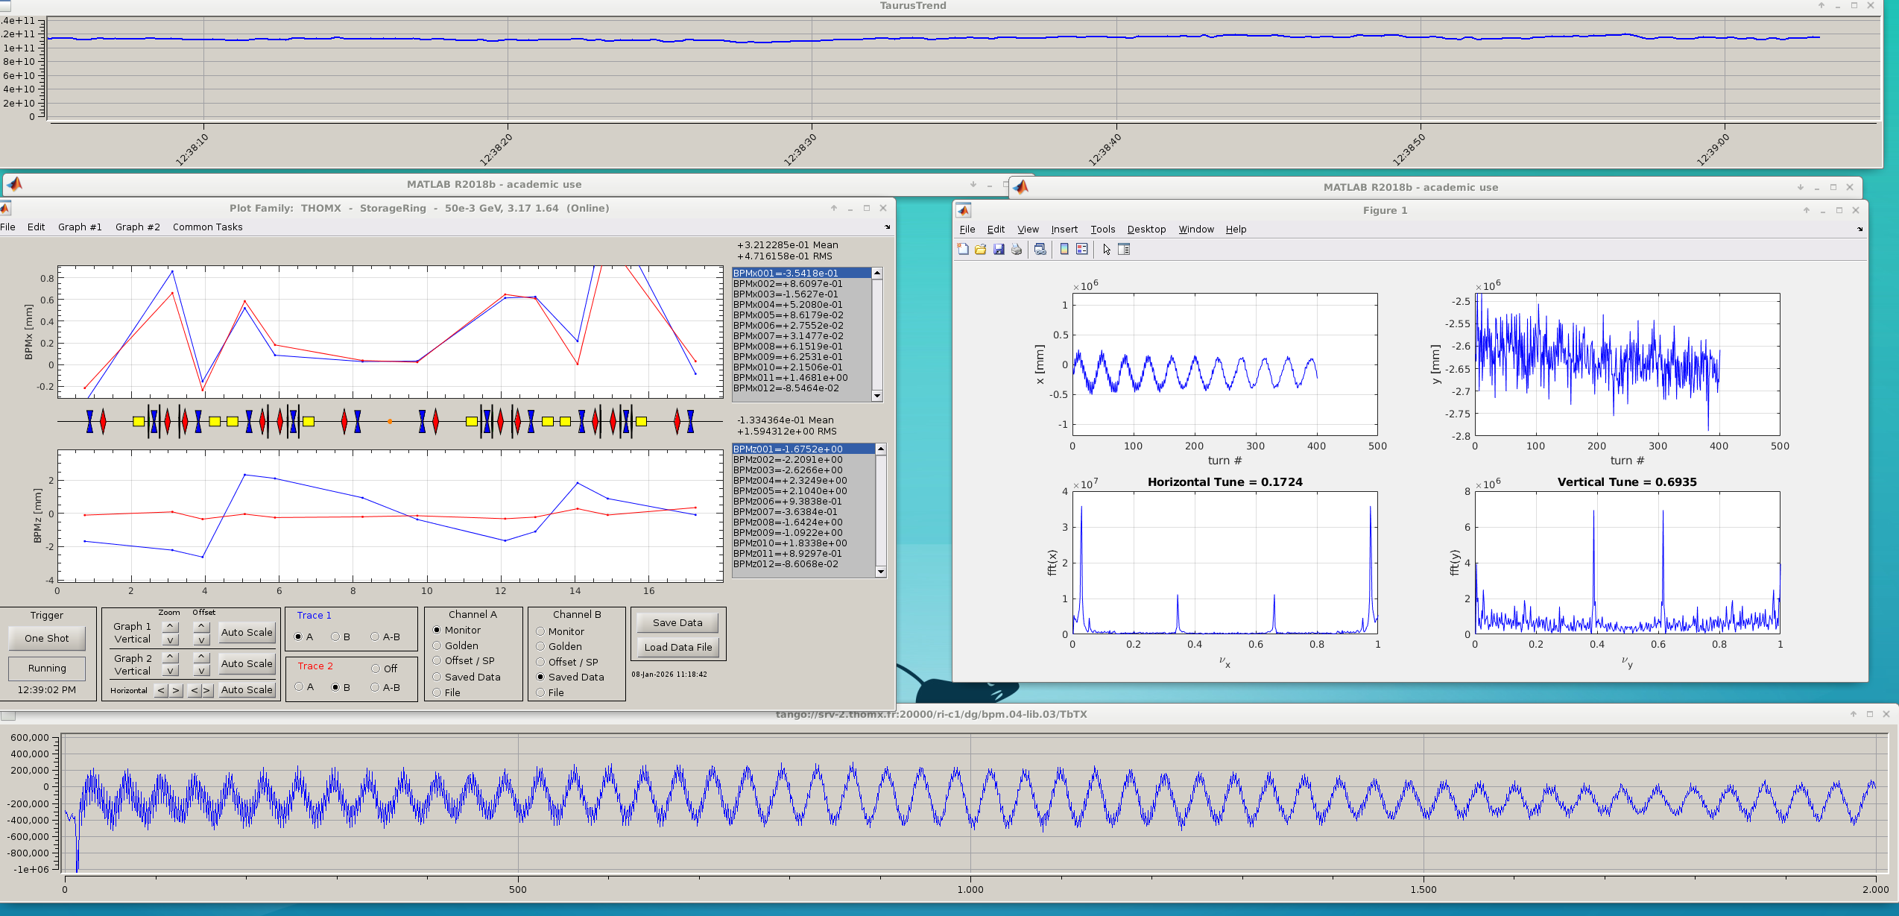The width and height of the screenshot is (1899, 916).
Task: Click the Load Data File button
Action: click(x=677, y=648)
